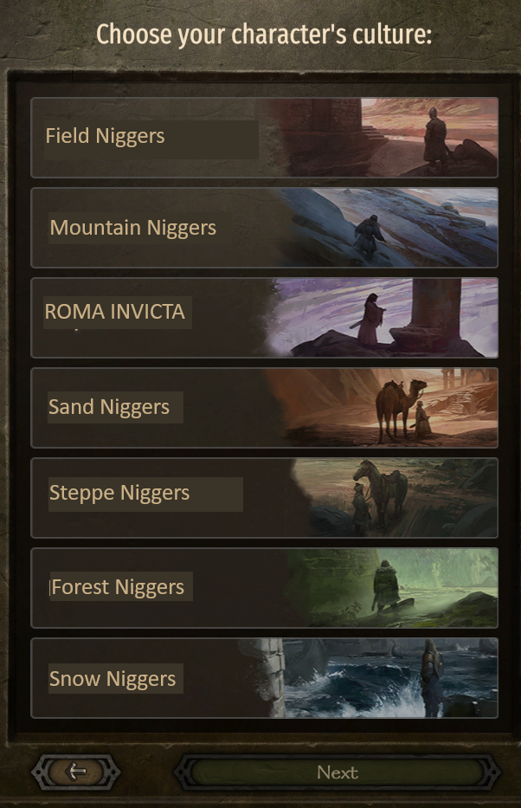
Task: Choose the culture label starting with Steppe
Action: pos(119,493)
